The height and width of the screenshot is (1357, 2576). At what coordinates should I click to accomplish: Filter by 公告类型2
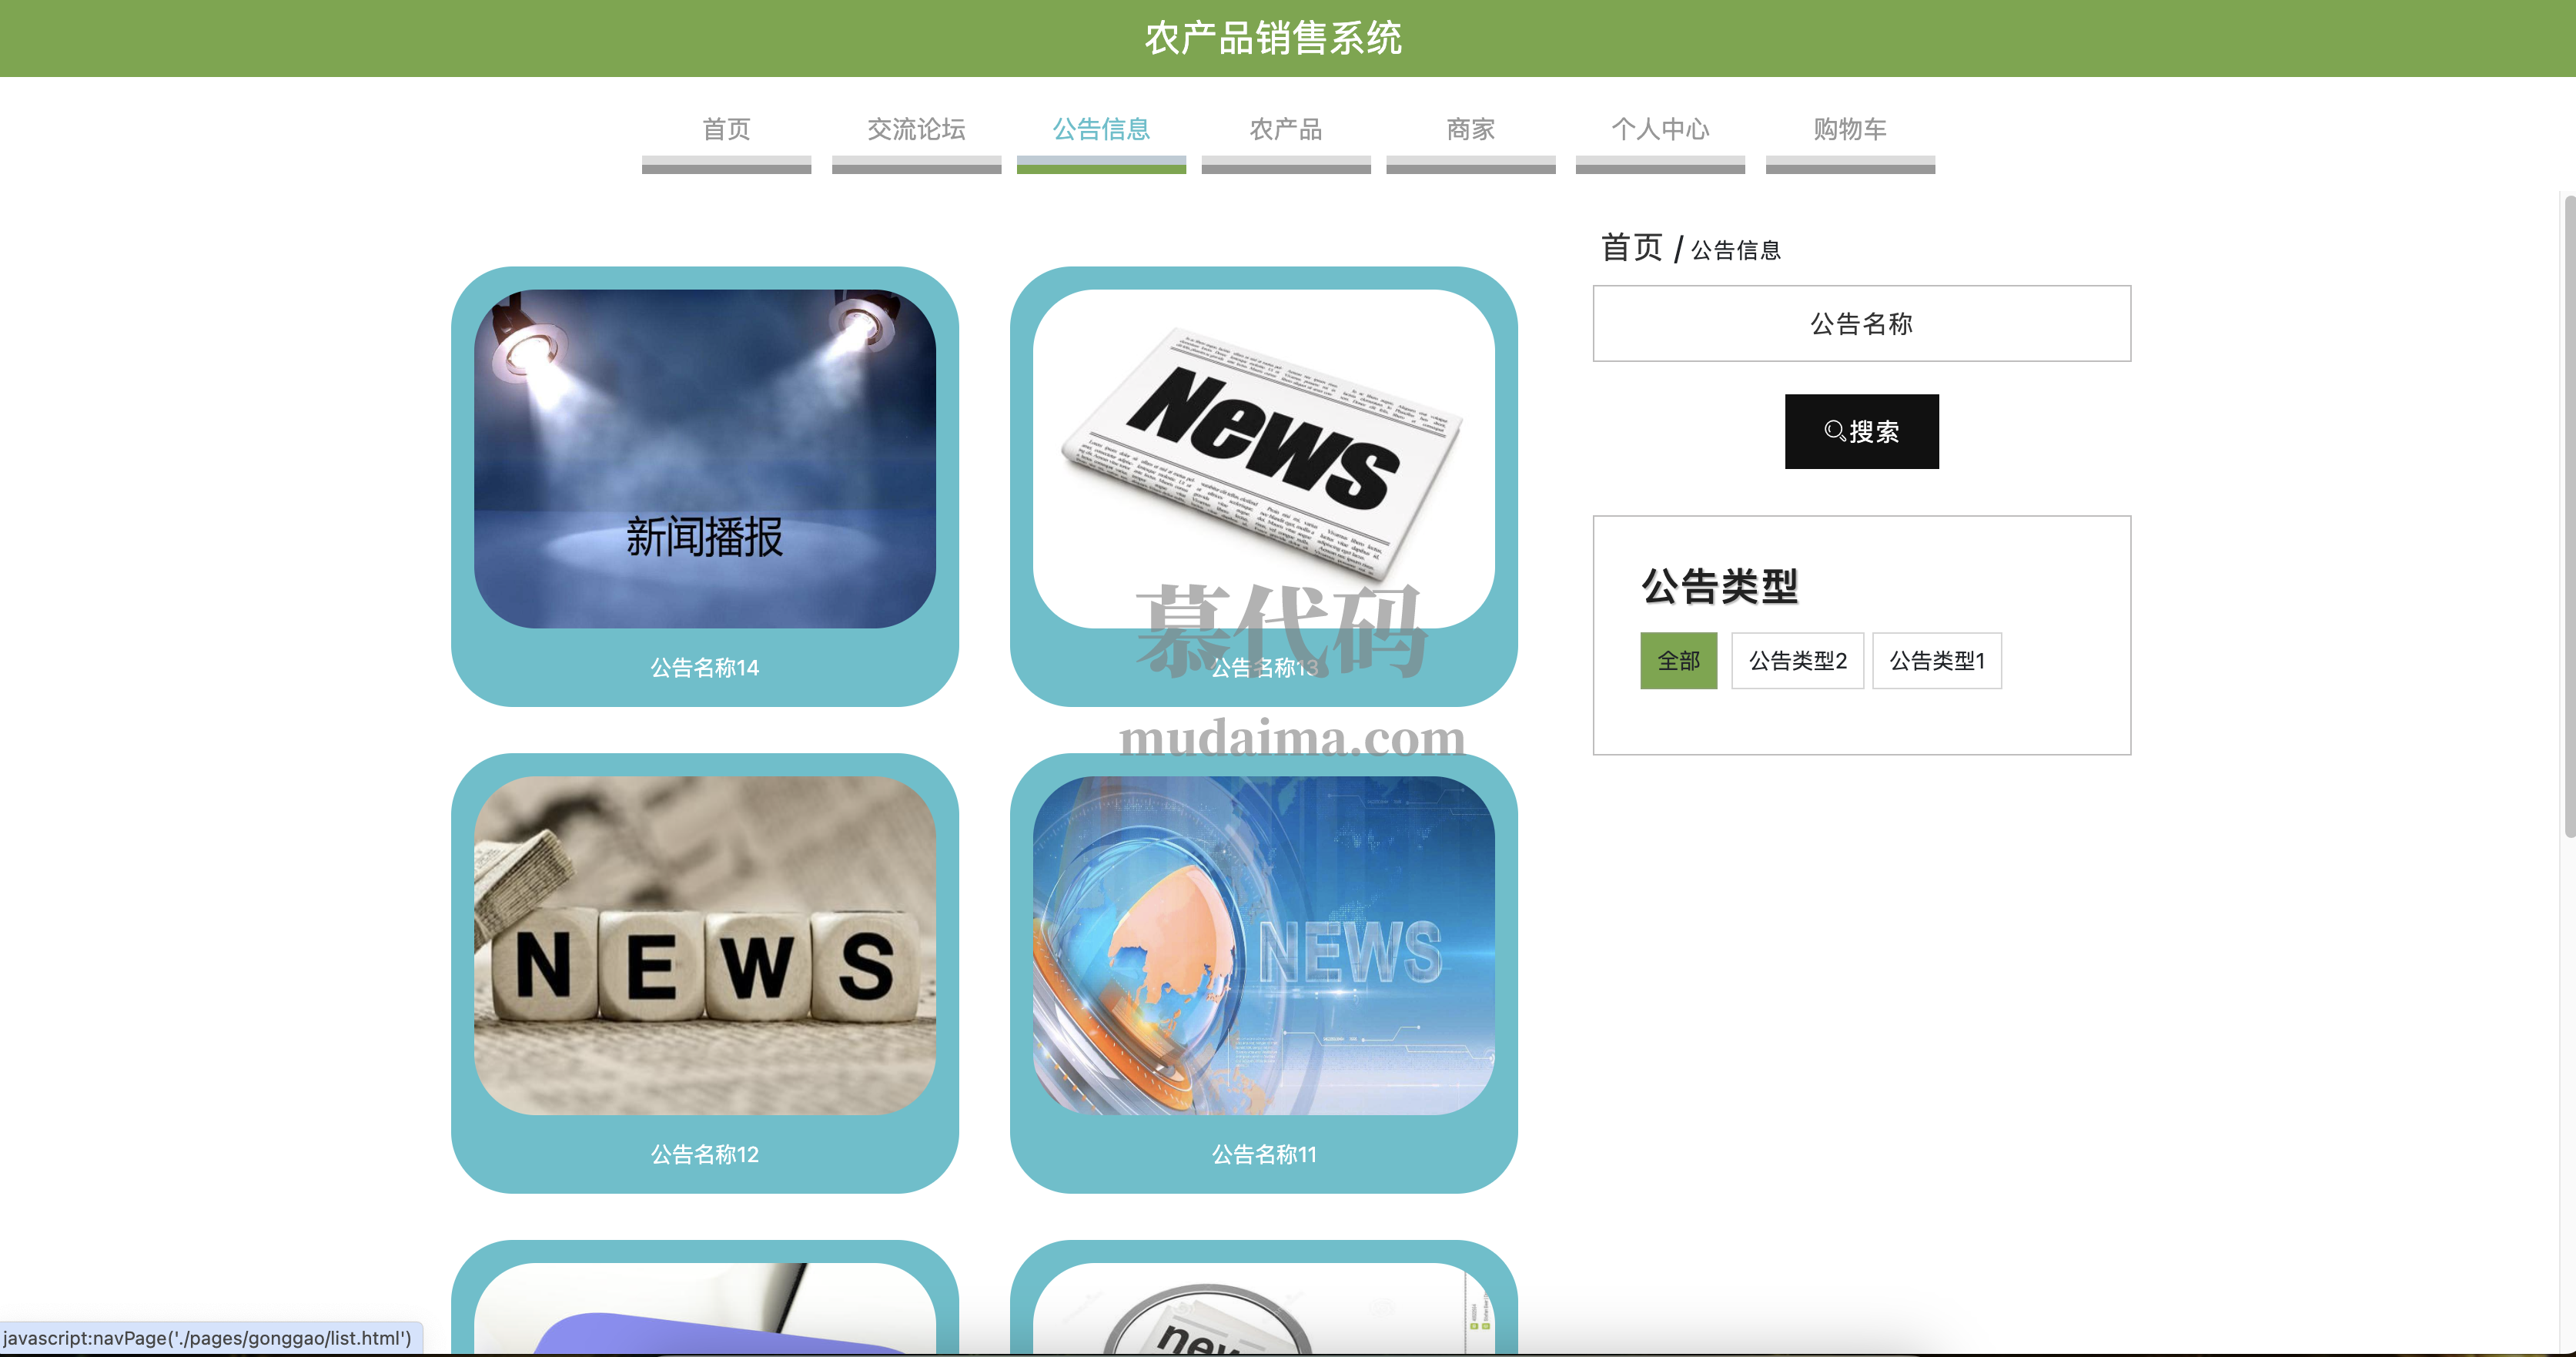[x=1797, y=661]
